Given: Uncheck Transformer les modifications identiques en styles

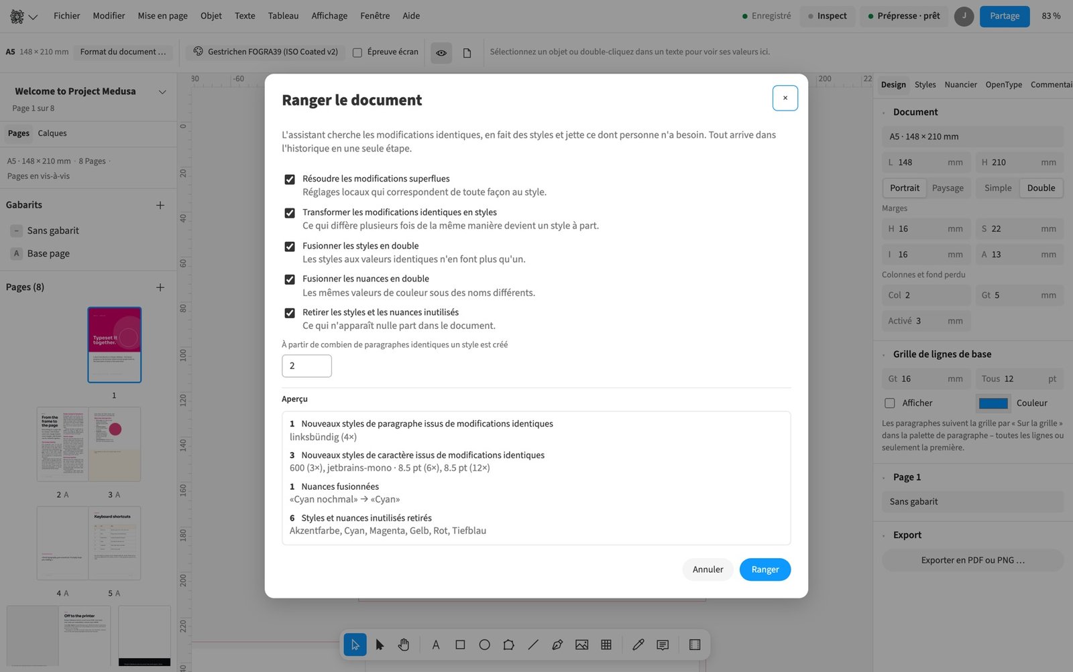Looking at the screenshot, I should pos(290,213).
